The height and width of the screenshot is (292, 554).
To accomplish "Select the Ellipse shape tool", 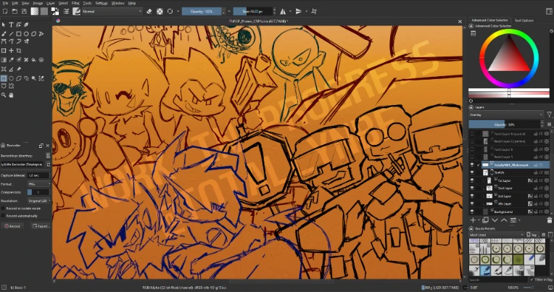I will [x=26, y=34].
